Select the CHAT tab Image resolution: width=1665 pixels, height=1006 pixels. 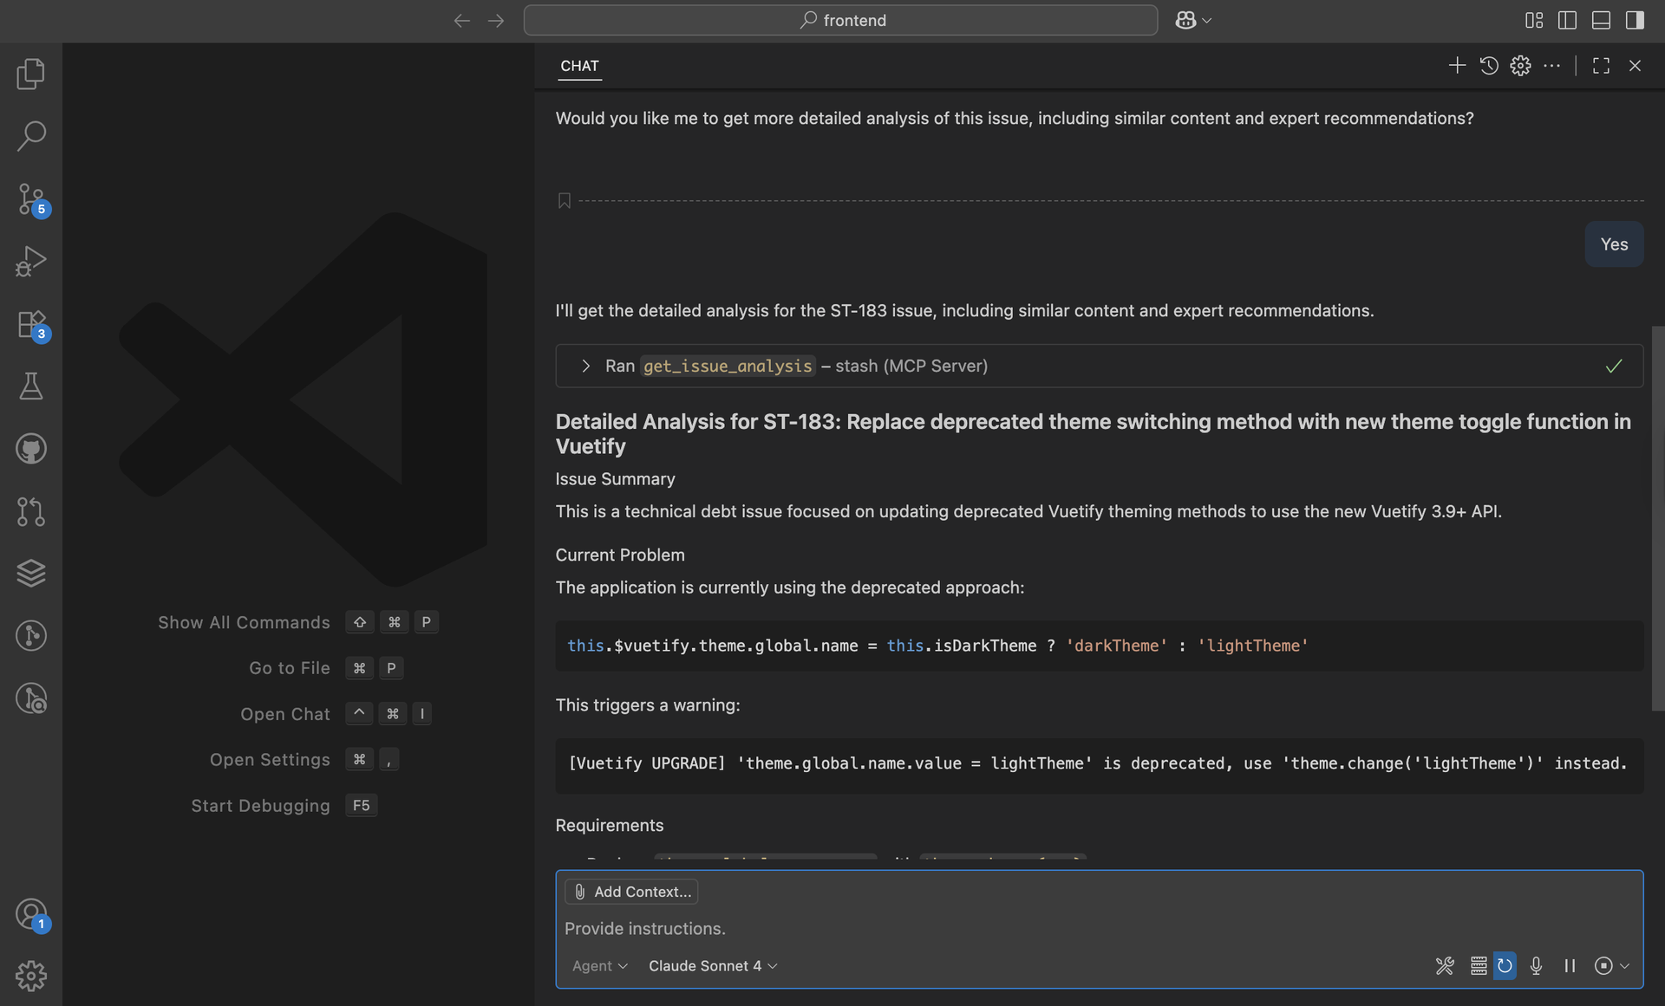click(x=579, y=66)
